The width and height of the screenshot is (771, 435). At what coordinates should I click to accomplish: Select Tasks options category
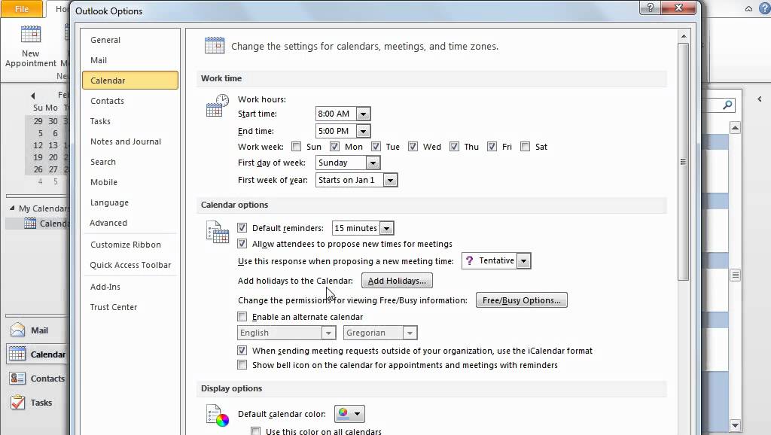coord(130,121)
